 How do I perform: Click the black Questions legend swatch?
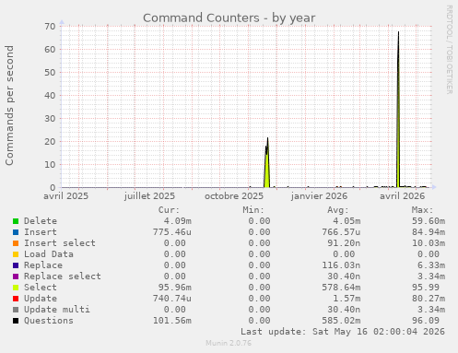coord(16,321)
